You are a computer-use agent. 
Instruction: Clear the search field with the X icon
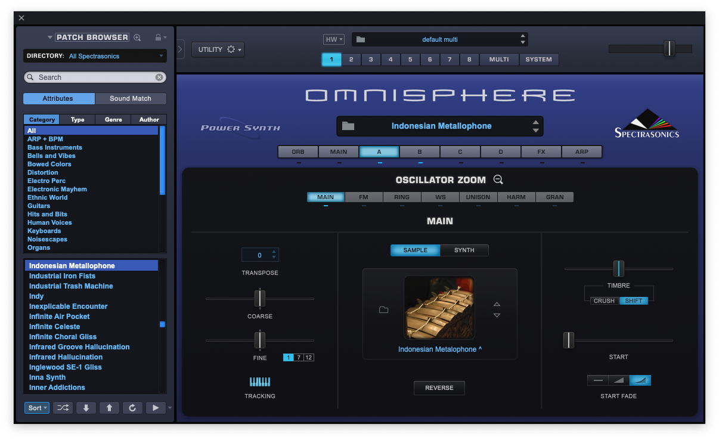click(x=159, y=78)
